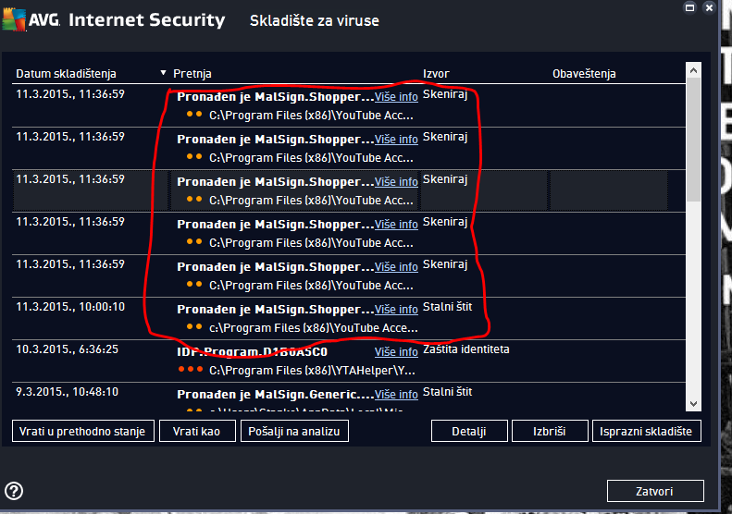Viewport: 732px width, 514px height.
Task: Select the 10.3.2015., 6:36:25 row date
Action: tap(68, 349)
